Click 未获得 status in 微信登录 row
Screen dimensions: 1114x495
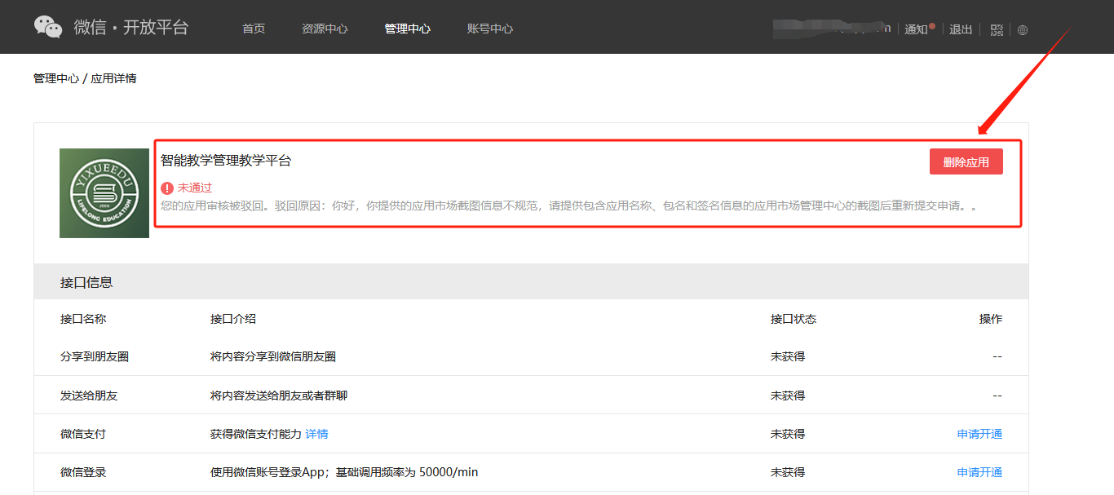(x=788, y=472)
